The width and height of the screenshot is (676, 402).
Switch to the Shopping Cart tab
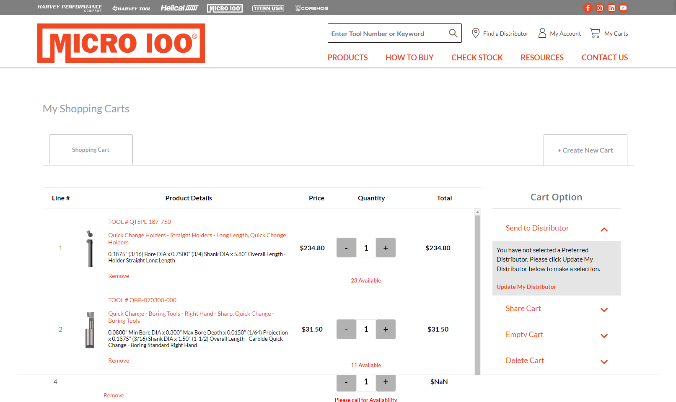click(91, 149)
